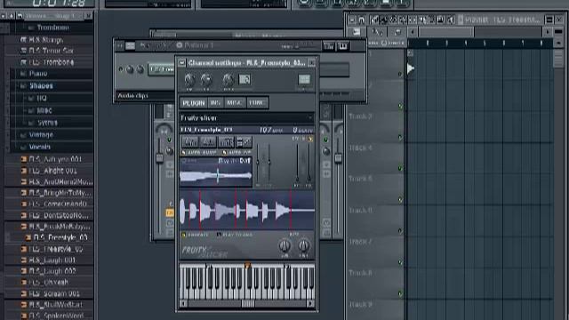This screenshot has width=569, height=320.
Task: Click the left mixer strip volume fader
Action: [159, 158]
